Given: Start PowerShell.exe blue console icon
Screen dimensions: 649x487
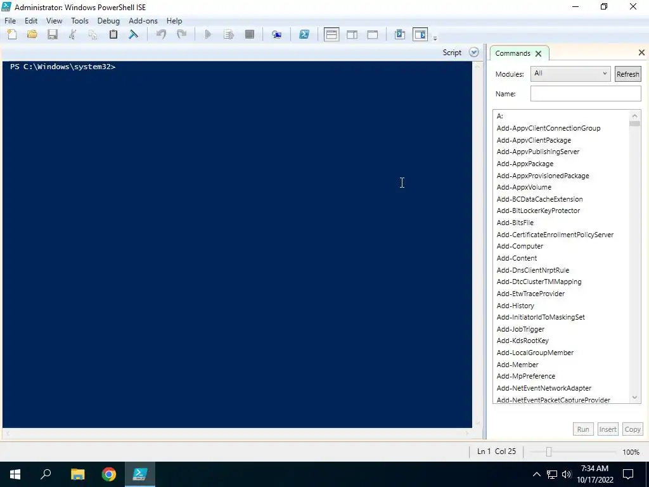Looking at the screenshot, I should pyautogui.click(x=304, y=34).
